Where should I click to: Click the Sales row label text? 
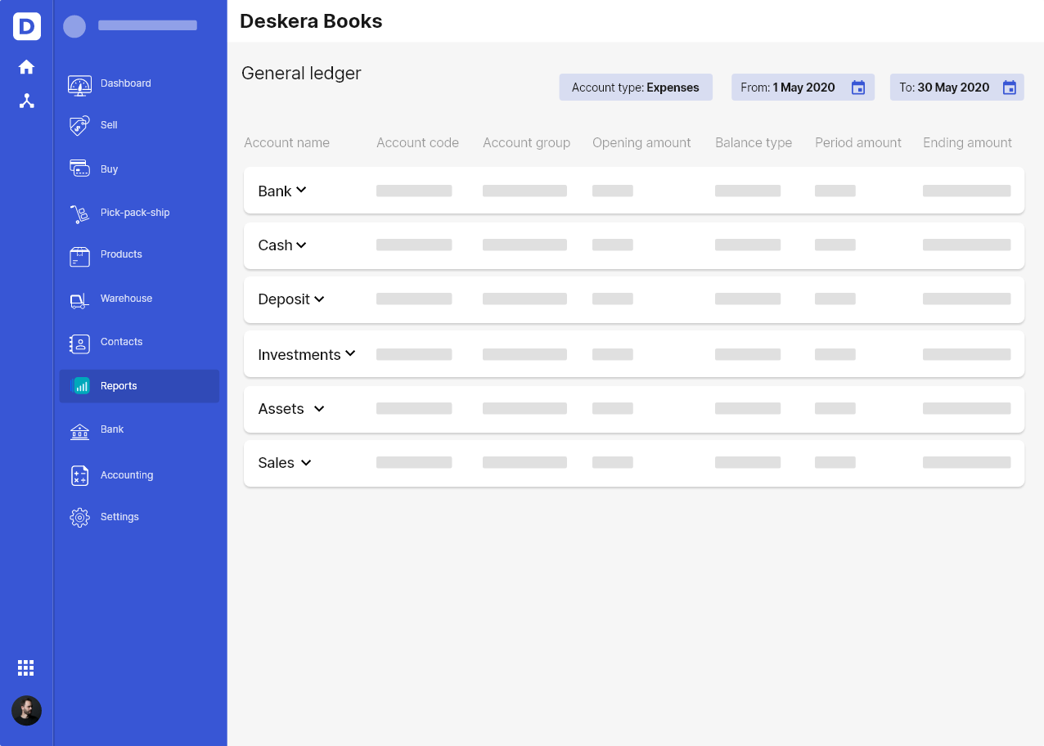[276, 463]
